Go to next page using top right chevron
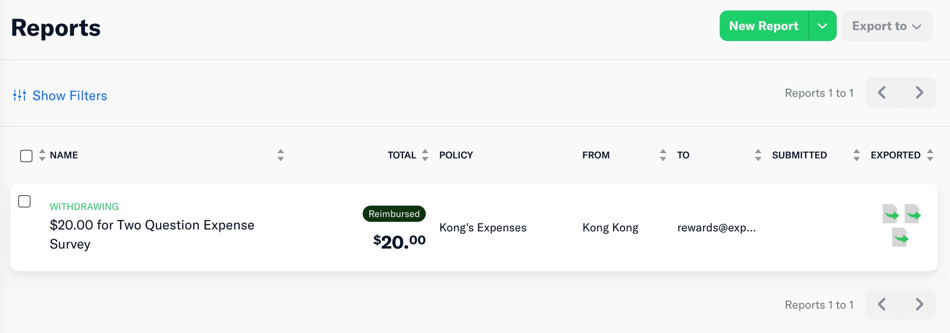Image resolution: width=950 pixels, height=333 pixels. (x=918, y=93)
